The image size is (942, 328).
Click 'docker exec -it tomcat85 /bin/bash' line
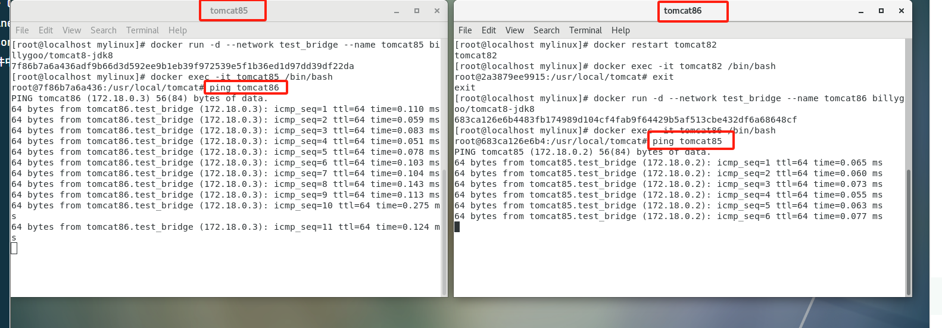(172, 77)
